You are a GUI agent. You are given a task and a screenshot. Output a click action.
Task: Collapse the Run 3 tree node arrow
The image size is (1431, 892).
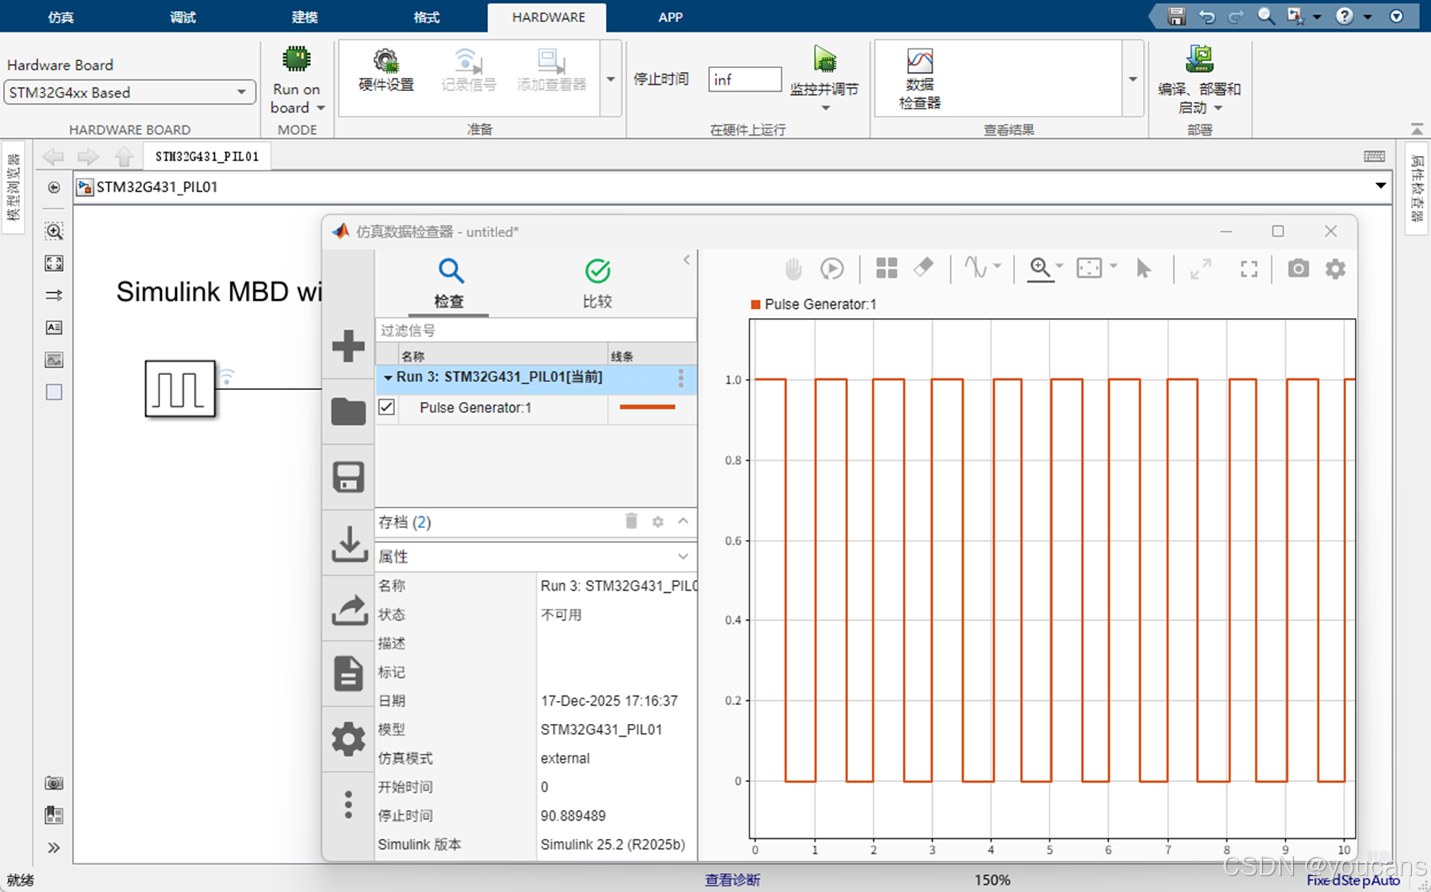388,377
